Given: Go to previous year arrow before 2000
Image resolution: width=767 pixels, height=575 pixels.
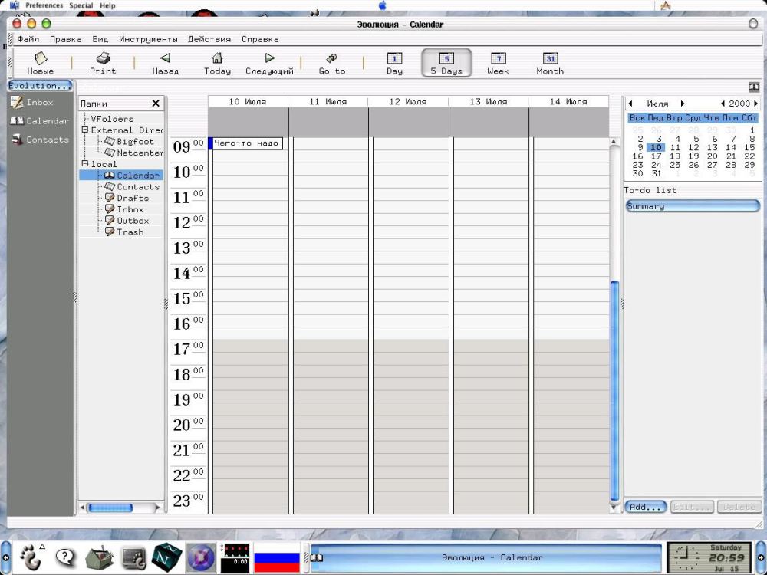Looking at the screenshot, I should 723,103.
